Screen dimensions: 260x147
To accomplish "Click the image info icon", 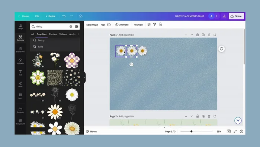I will point(109,24).
